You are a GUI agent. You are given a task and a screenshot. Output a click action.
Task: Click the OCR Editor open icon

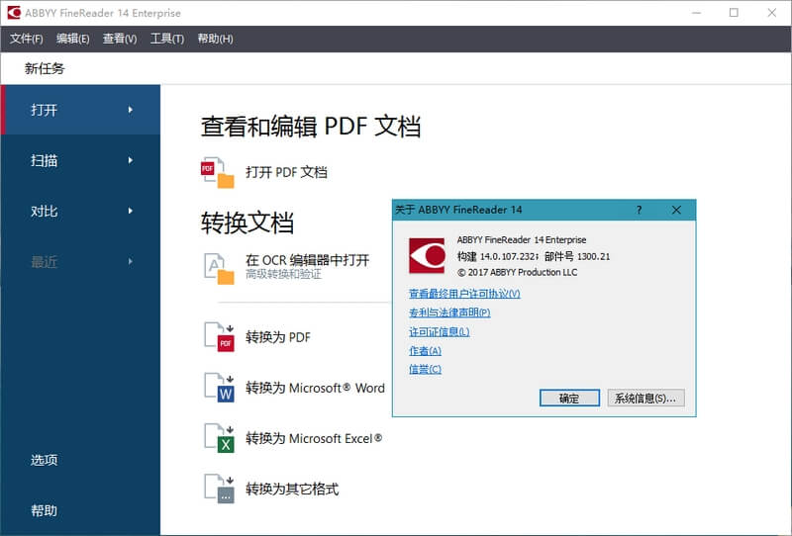[x=219, y=269]
